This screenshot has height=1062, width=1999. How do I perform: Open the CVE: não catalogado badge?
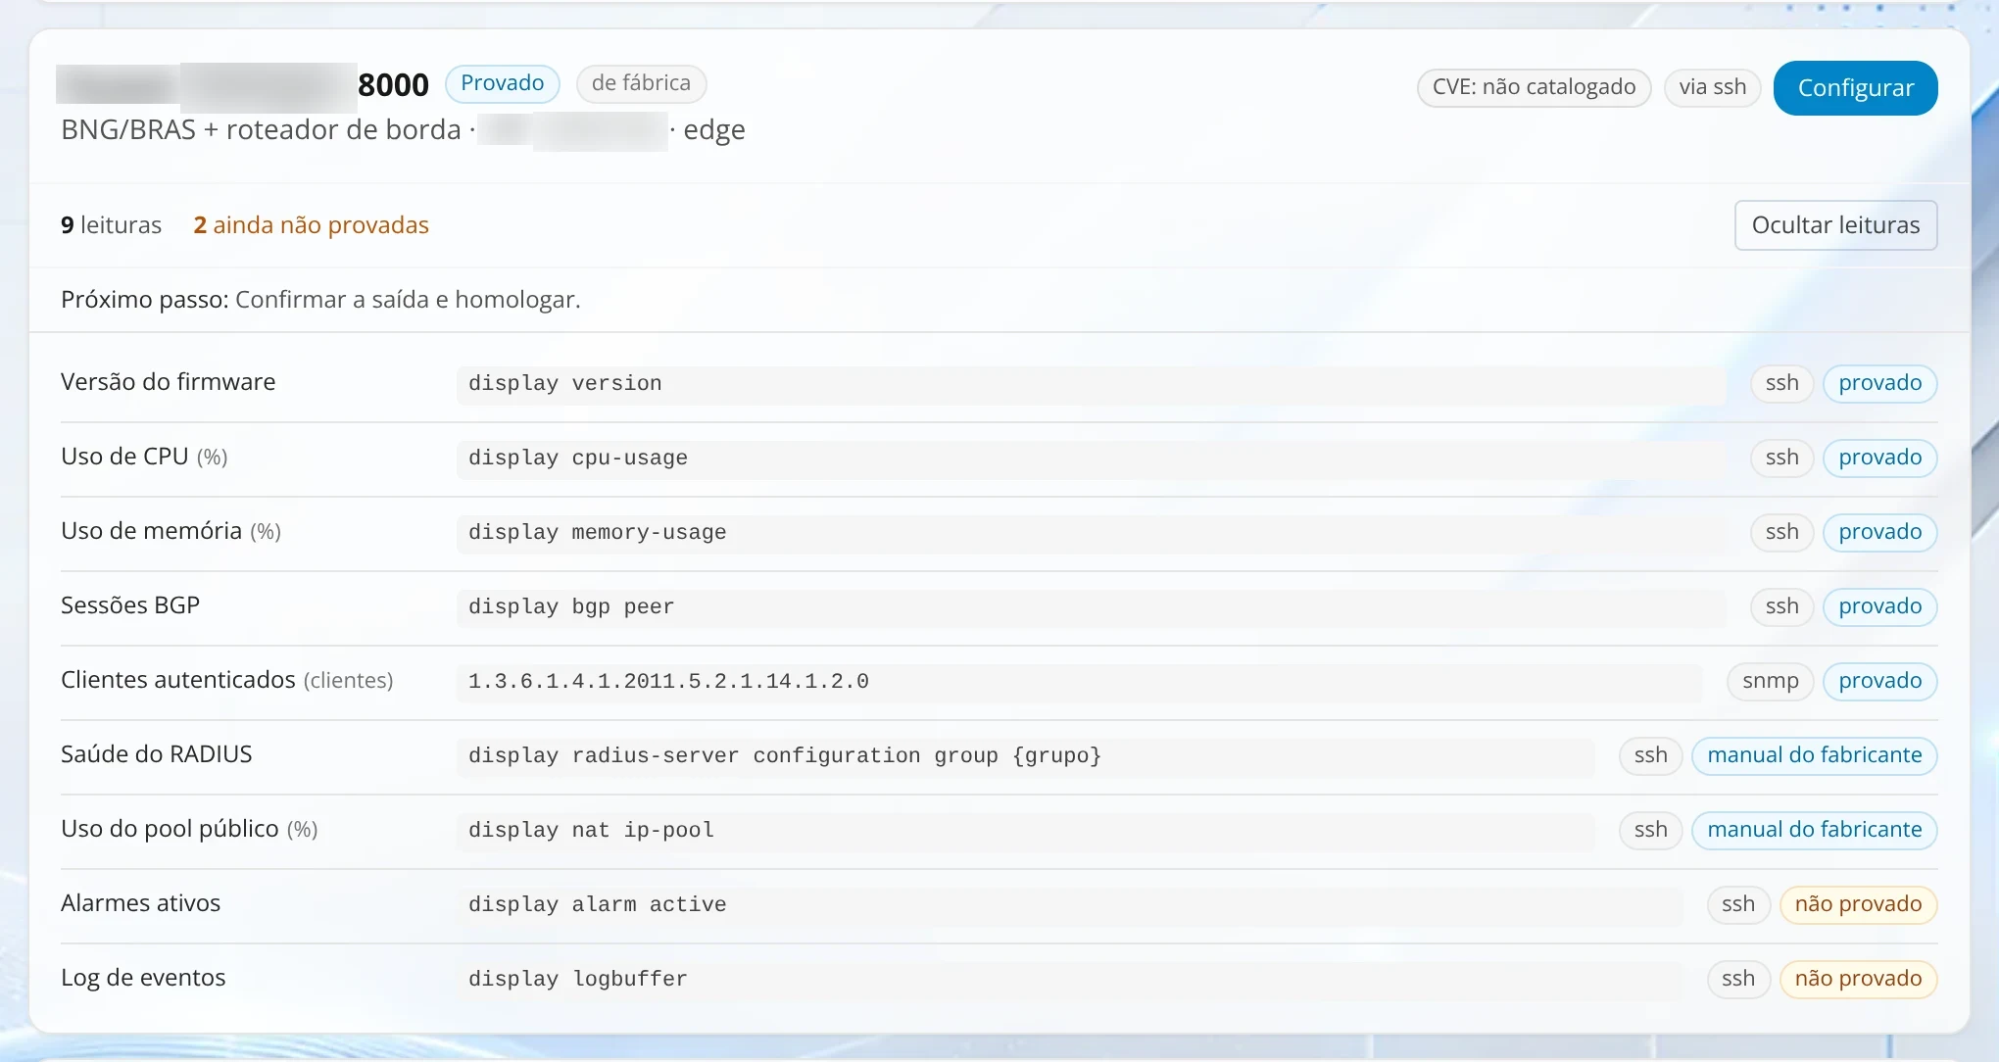pos(1534,87)
